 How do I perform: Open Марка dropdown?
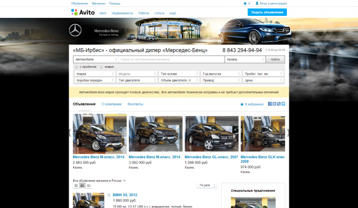pyautogui.click(x=95, y=73)
